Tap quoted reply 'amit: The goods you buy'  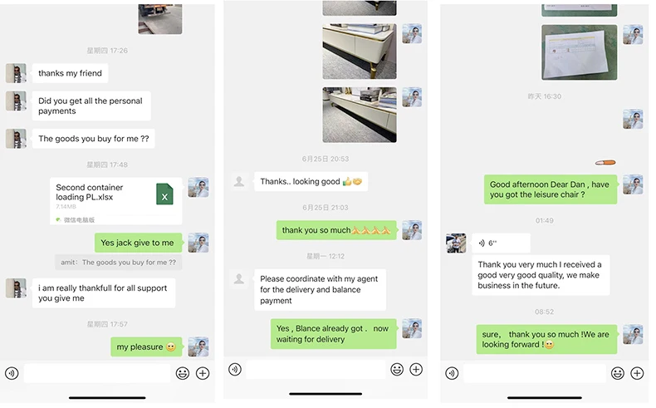(119, 263)
